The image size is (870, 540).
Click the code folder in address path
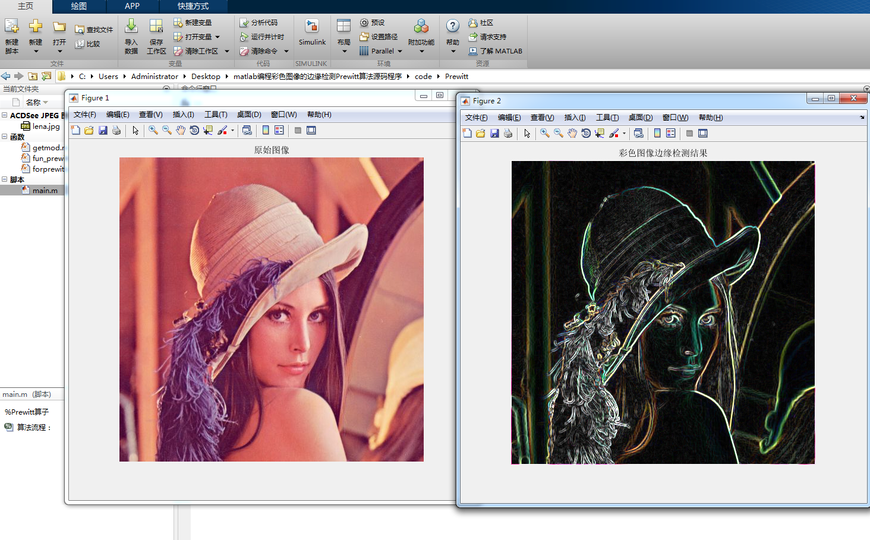423,76
